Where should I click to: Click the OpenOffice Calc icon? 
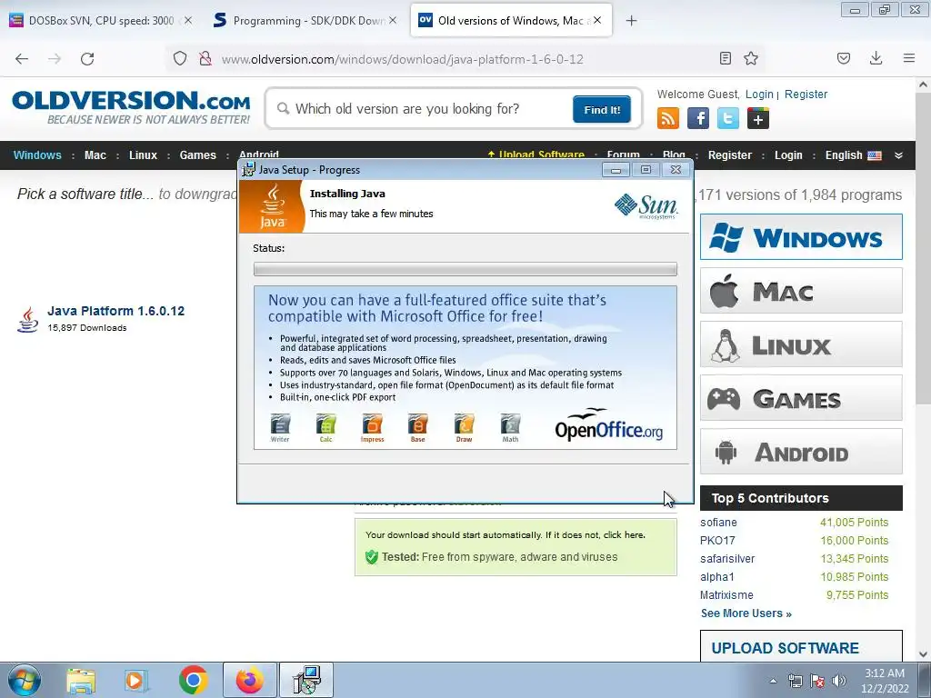tap(326, 428)
